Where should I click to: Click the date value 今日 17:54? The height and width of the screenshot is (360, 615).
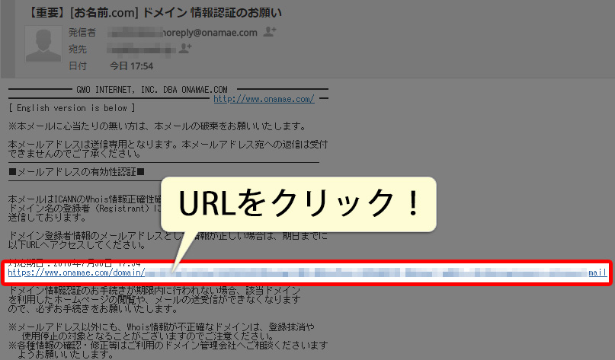click(x=132, y=65)
